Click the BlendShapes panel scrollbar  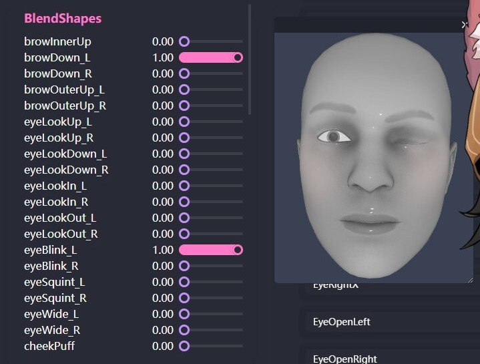pyautogui.click(x=250, y=60)
